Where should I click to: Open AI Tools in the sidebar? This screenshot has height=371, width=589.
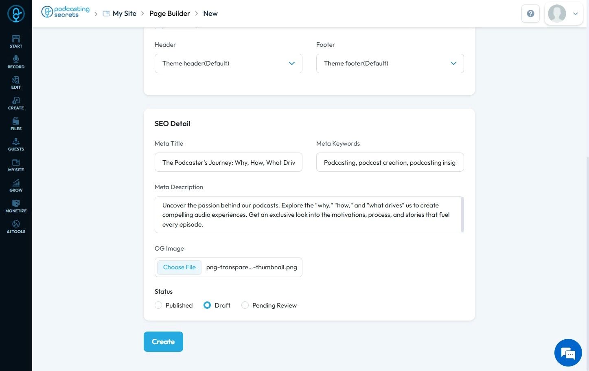[16, 227]
